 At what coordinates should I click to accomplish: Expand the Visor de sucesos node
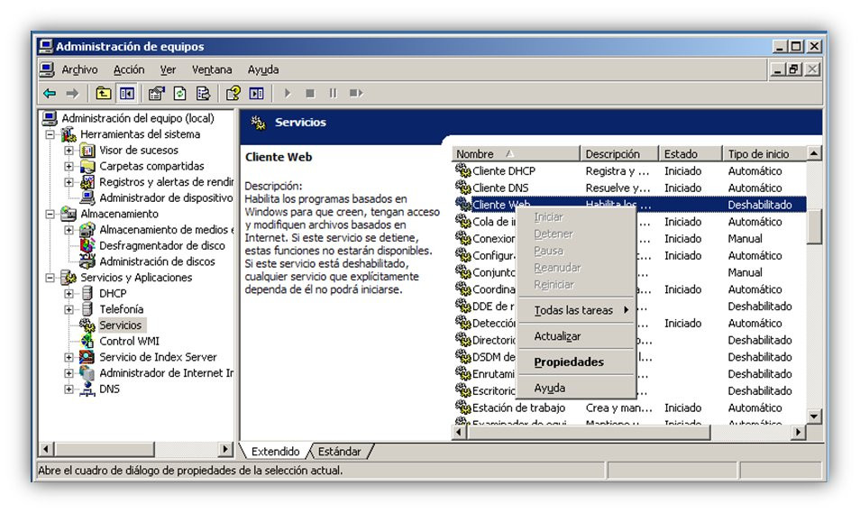click(69, 150)
